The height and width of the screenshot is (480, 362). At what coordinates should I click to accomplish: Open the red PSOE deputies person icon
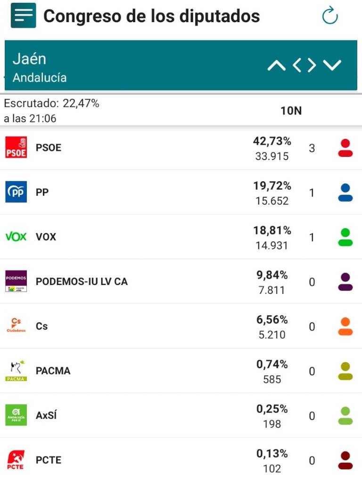coord(346,148)
